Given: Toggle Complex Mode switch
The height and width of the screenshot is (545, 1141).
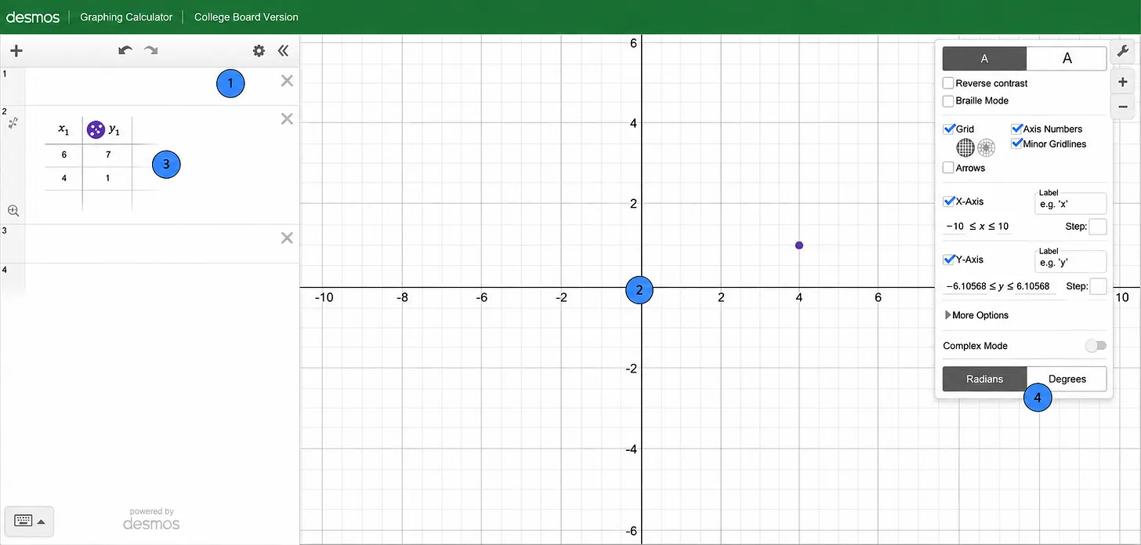Looking at the screenshot, I should [x=1096, y=346].
